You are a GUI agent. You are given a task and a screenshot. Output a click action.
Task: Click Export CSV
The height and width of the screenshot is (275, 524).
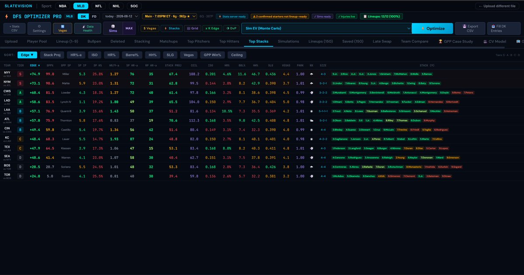(470, 28)
